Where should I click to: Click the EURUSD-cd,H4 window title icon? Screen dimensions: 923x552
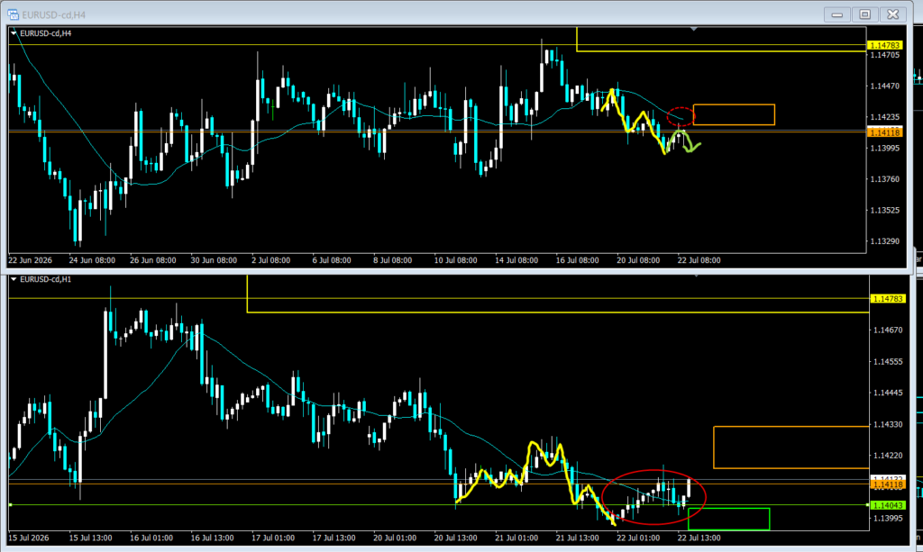pyautogui.click(x=13, y=14)
